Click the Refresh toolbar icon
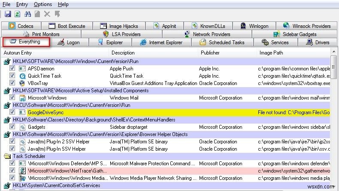This screenshot has width=339, height=191. coord(17,14)
